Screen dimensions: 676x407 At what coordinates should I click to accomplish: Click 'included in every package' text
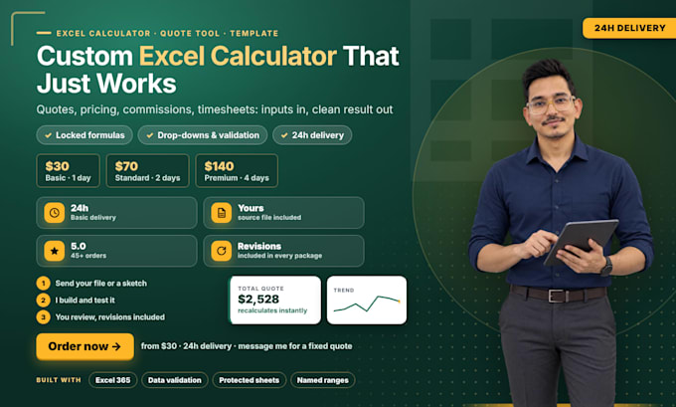[x=279, y=256]
